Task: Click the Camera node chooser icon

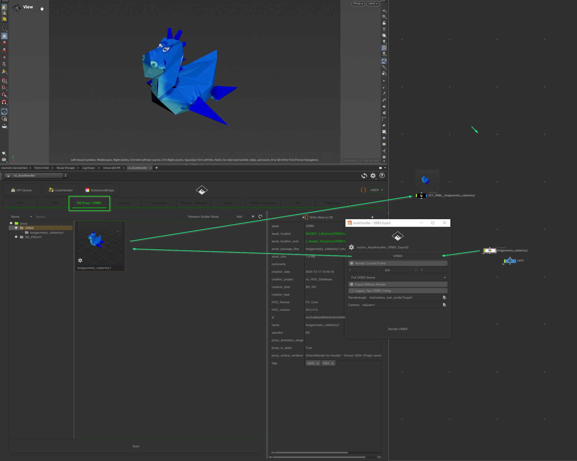Action: click(x=444, y=305)
